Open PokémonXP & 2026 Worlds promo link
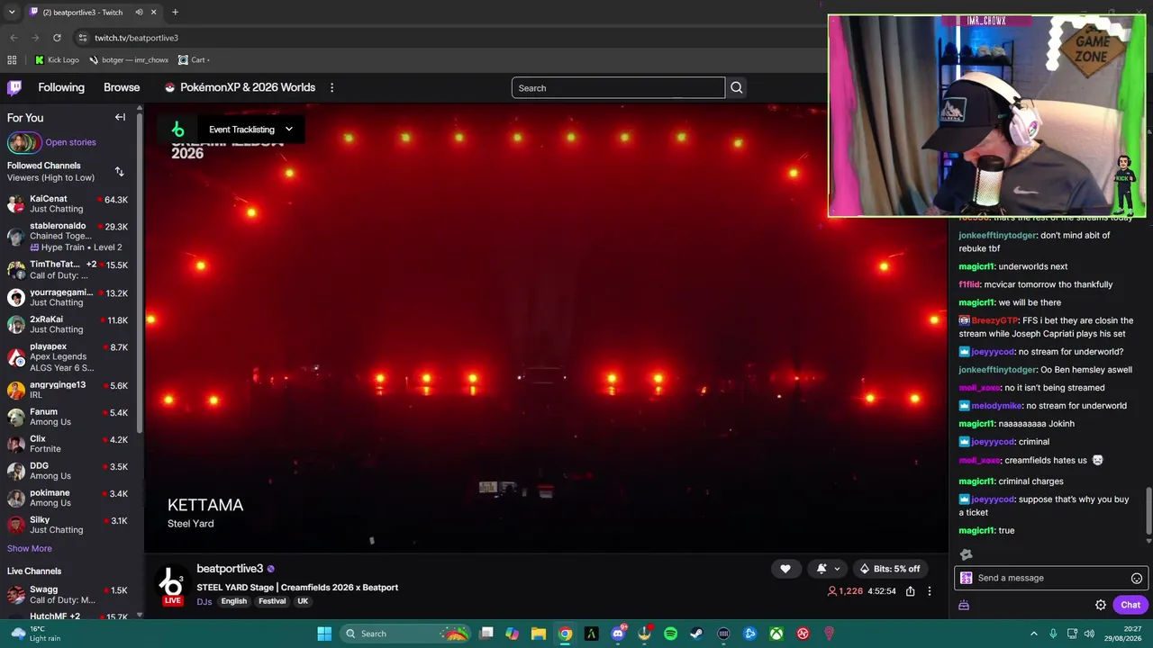Image resolution: width=1153 pixels, height=648 pixels. 240,87
